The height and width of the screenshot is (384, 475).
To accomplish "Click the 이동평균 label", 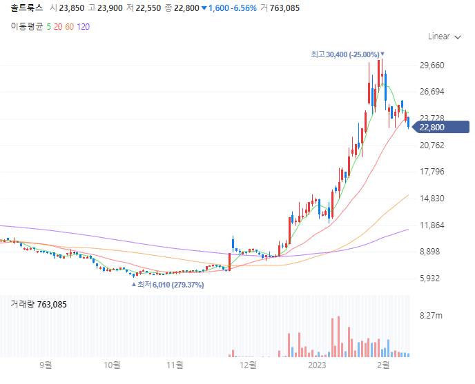I will click(x=27, y=27).
